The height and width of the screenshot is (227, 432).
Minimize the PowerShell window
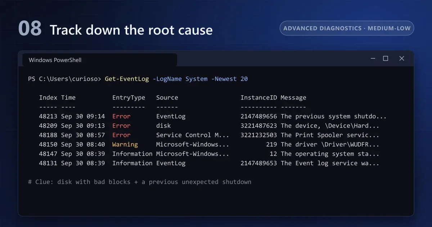(x=373, y=58)
